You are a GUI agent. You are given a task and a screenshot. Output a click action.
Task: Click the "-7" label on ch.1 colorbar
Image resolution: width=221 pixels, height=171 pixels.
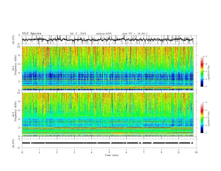pyautogui.click(x=206, y=87)
